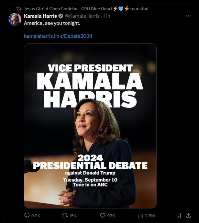Open the three-dot more options menu
The height and width of the screenshot is (223, 199).
click(188, 16)
